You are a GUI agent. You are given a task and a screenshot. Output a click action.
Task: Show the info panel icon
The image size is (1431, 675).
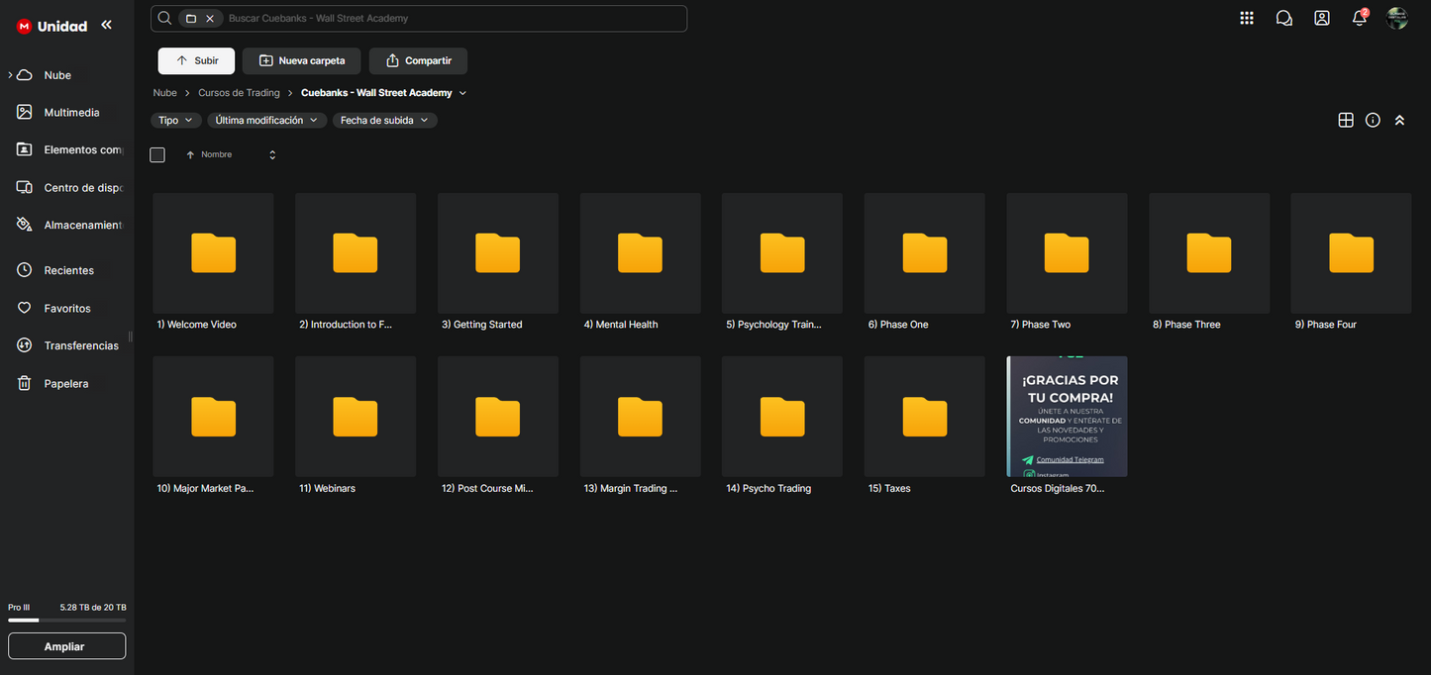(1373, 120)
